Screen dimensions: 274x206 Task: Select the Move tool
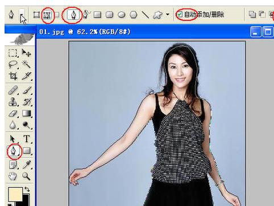click(x=26, y=53)
